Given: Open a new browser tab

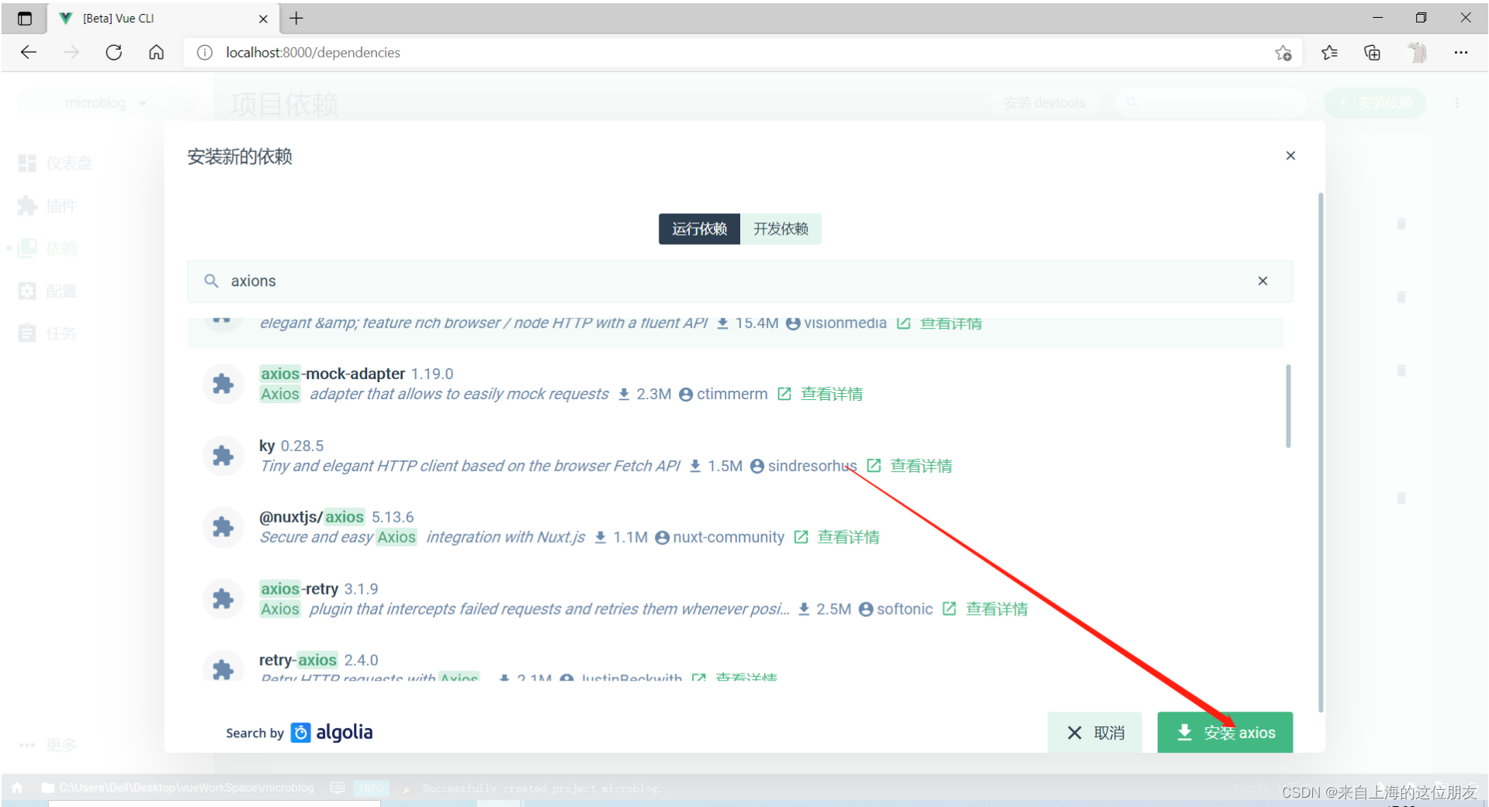Looking at the screenshot, I should coord(296,18).
